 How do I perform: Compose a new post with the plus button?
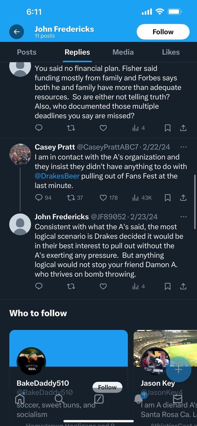point(179,369)
